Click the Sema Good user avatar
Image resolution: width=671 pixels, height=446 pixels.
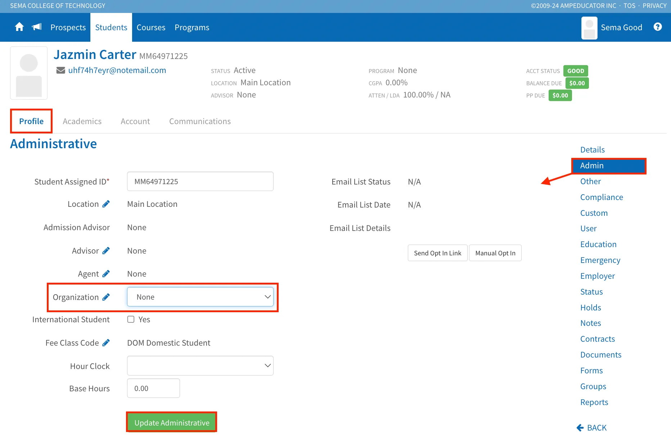pyautogui.click(x=589, y=28)
